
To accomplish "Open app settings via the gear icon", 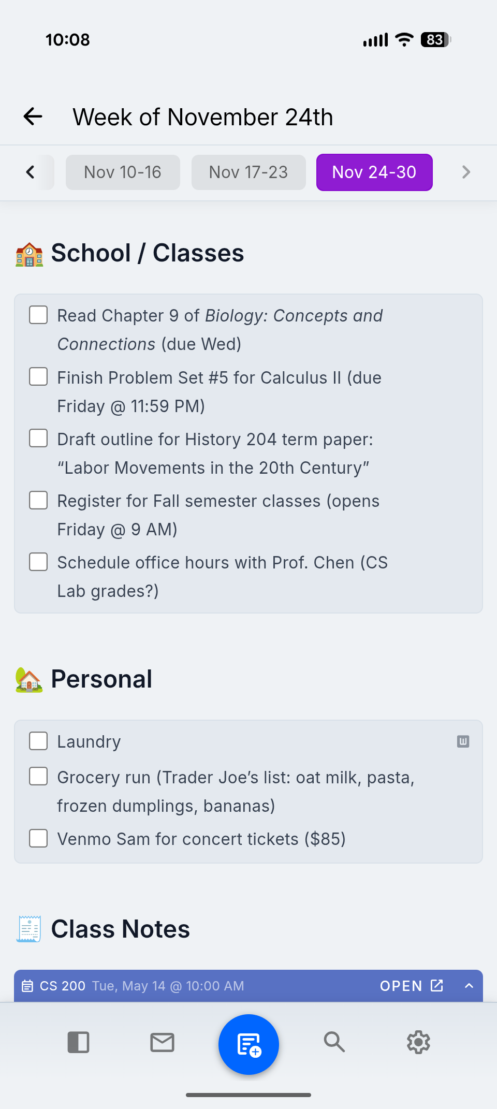I will [418, 1042].
